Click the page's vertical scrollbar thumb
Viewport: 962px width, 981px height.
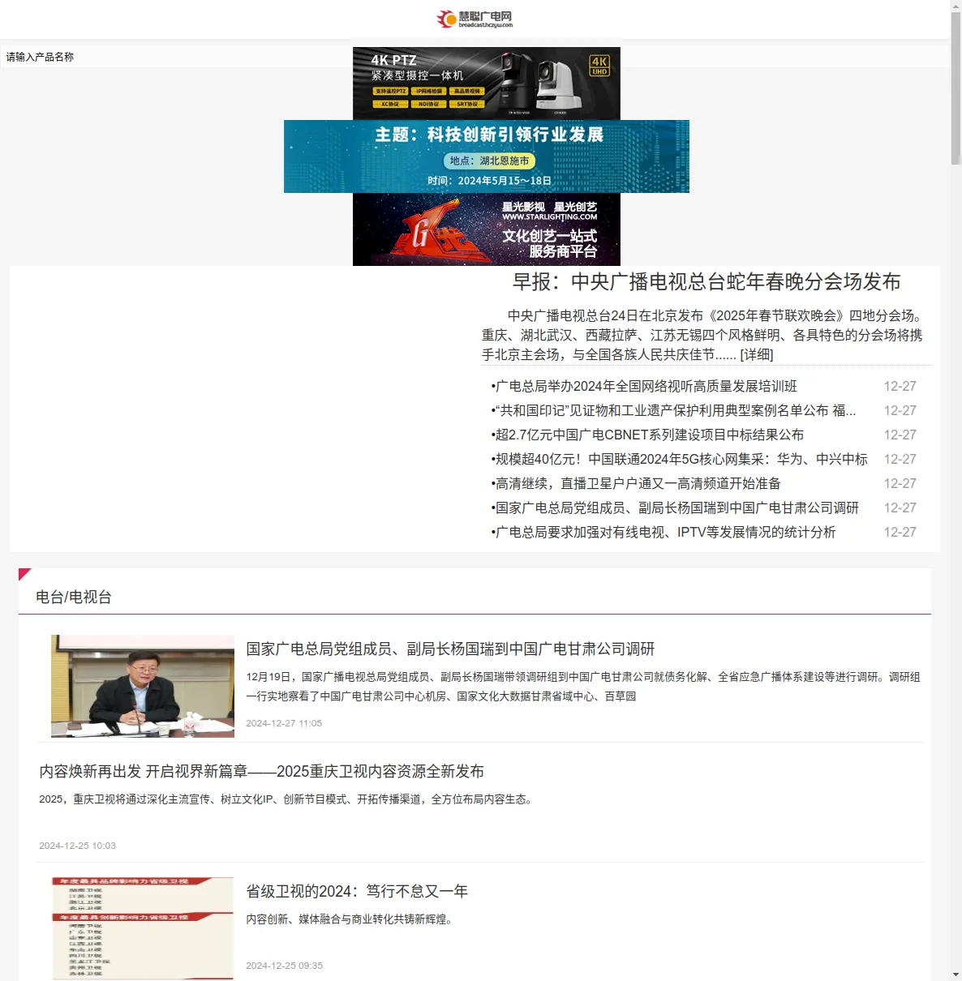click(x=956, y=88)
